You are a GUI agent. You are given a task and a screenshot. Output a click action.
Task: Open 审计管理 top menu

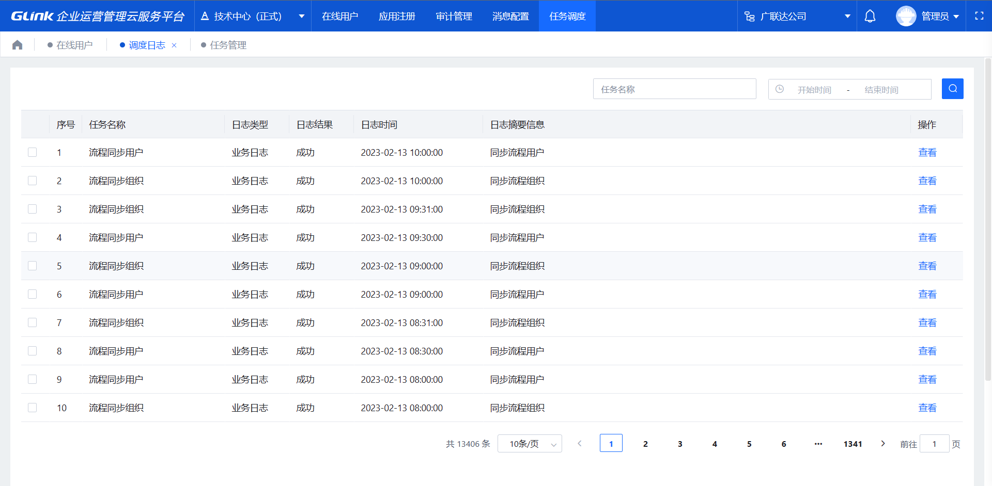(x=454, y=16)
